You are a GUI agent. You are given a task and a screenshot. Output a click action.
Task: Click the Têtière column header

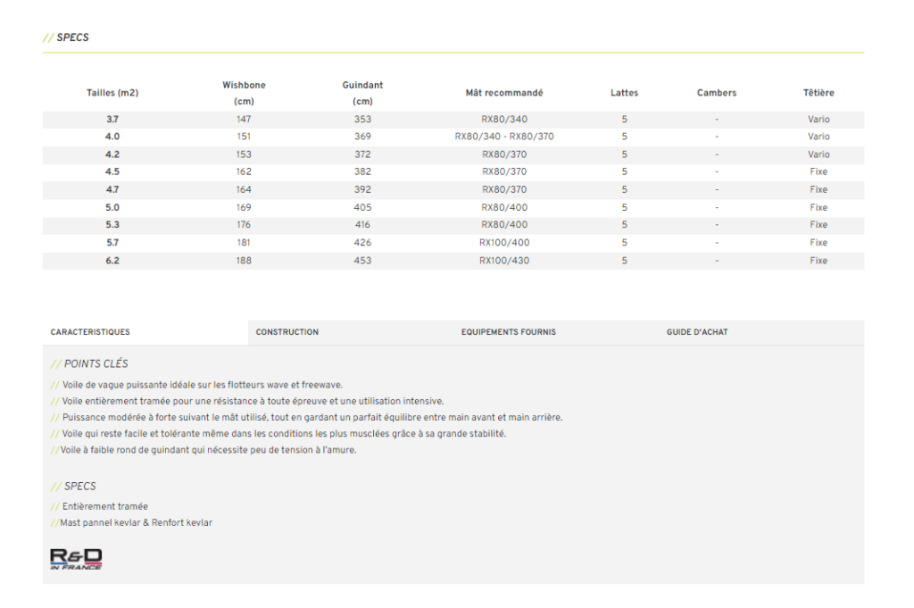click(818, 93)
